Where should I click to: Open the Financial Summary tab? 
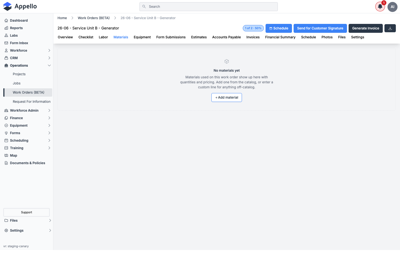click(x=280, y=37)
